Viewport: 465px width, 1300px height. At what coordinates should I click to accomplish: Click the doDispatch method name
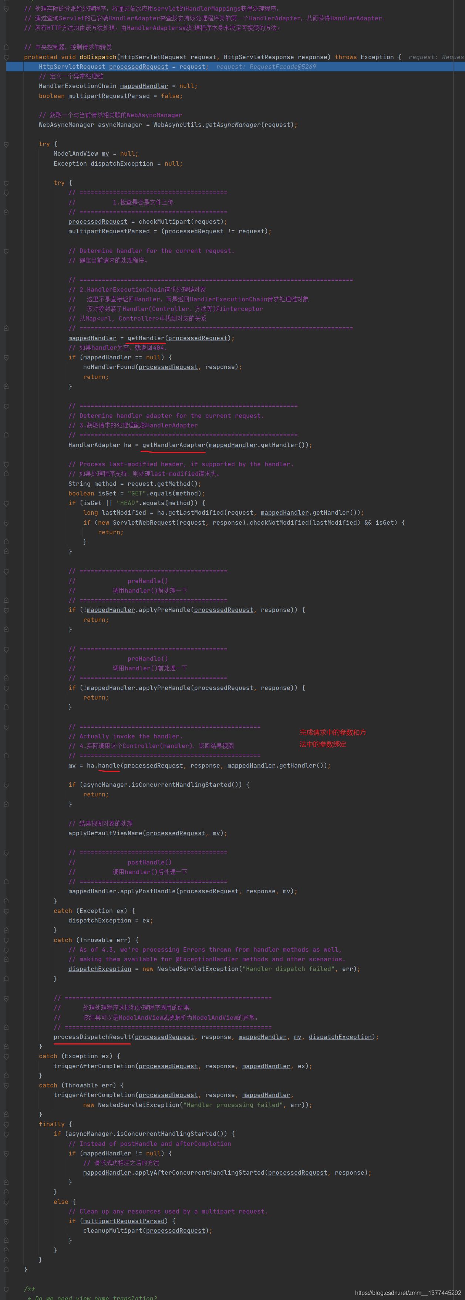98,57
